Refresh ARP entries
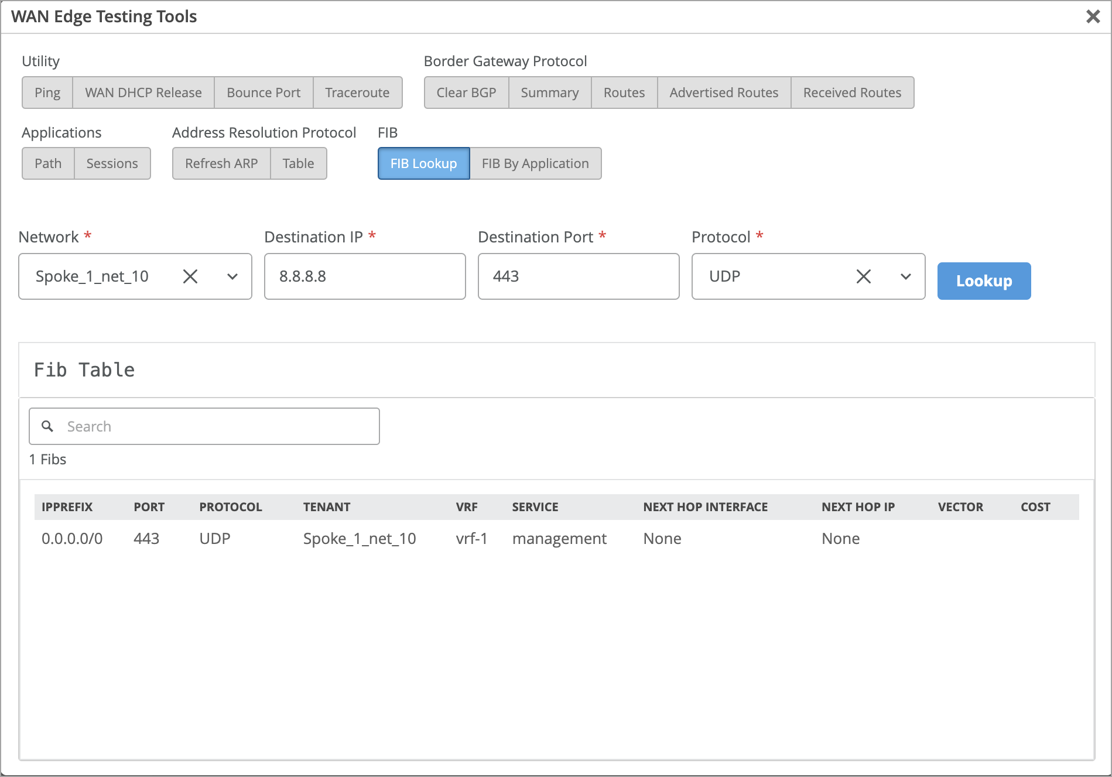1112x777 pixels. [x=221, y=163]
